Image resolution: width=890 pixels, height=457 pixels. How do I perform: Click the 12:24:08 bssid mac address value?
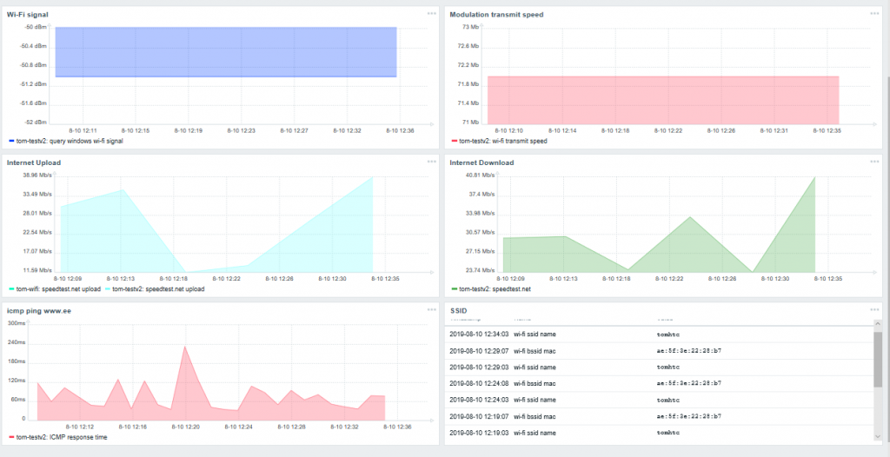(x=688, y=383)
